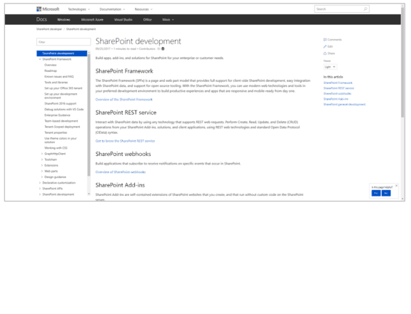Jump to SharePoint Add-ins in this article
Screen dimensions: 411x314
(x=336, y=99)
